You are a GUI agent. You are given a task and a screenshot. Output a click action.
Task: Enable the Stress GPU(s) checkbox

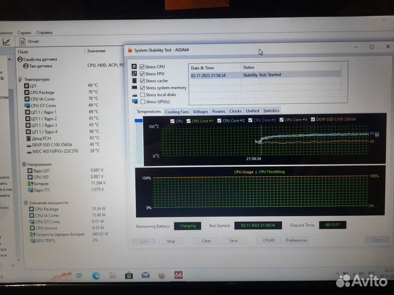tap(143, 102)
